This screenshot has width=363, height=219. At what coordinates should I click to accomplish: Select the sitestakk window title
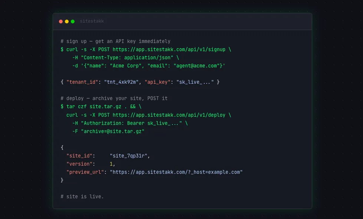pyautogui.click(x=92, y=21)
